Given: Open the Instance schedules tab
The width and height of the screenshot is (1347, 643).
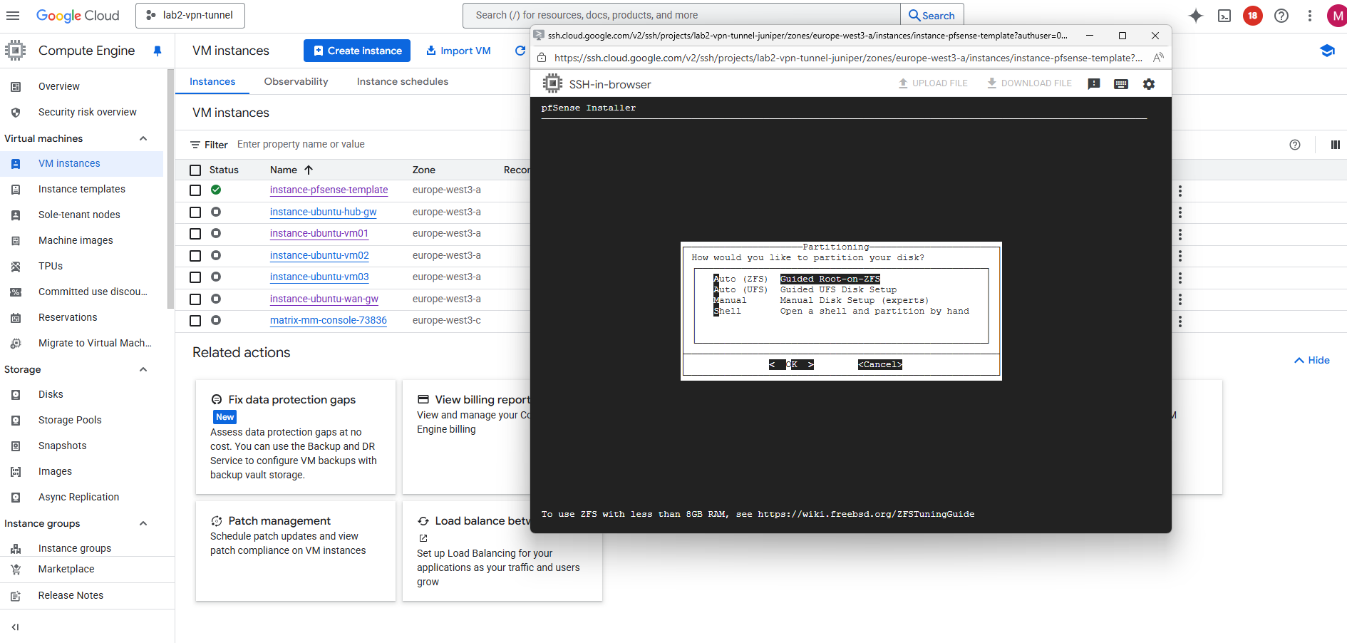Looking at the screenshot, I should 403,81.
